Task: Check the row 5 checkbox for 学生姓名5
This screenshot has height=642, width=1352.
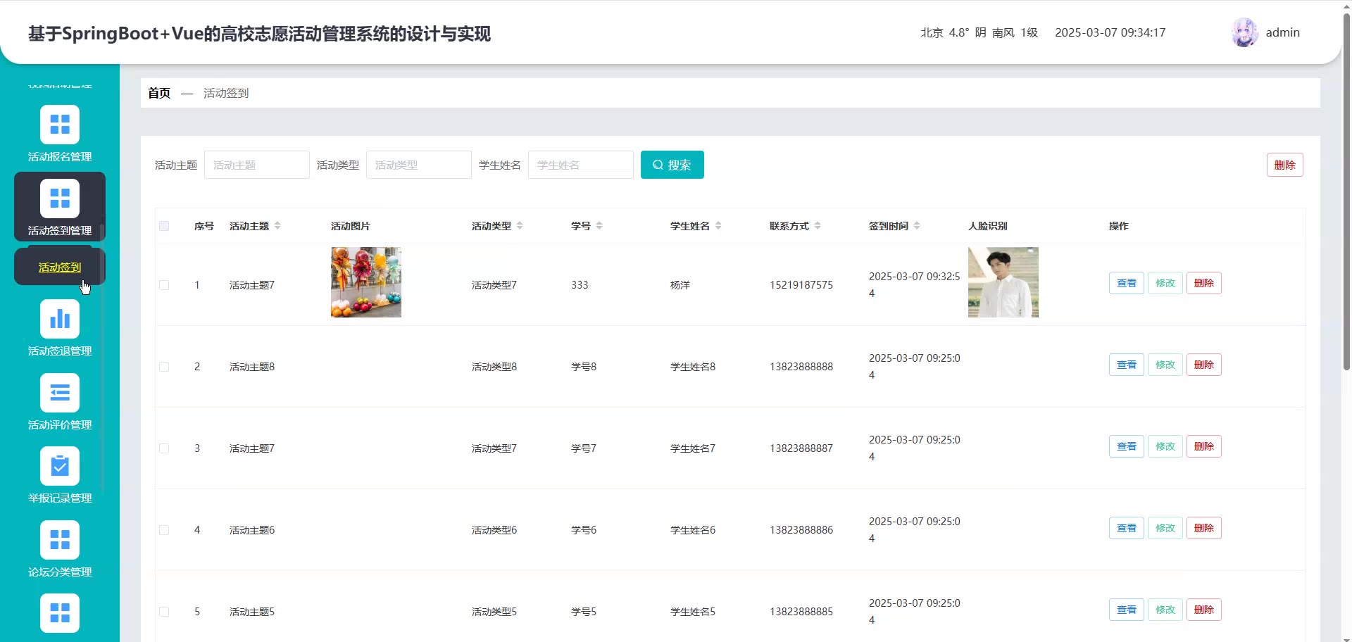Action: (x=164, y=612)
